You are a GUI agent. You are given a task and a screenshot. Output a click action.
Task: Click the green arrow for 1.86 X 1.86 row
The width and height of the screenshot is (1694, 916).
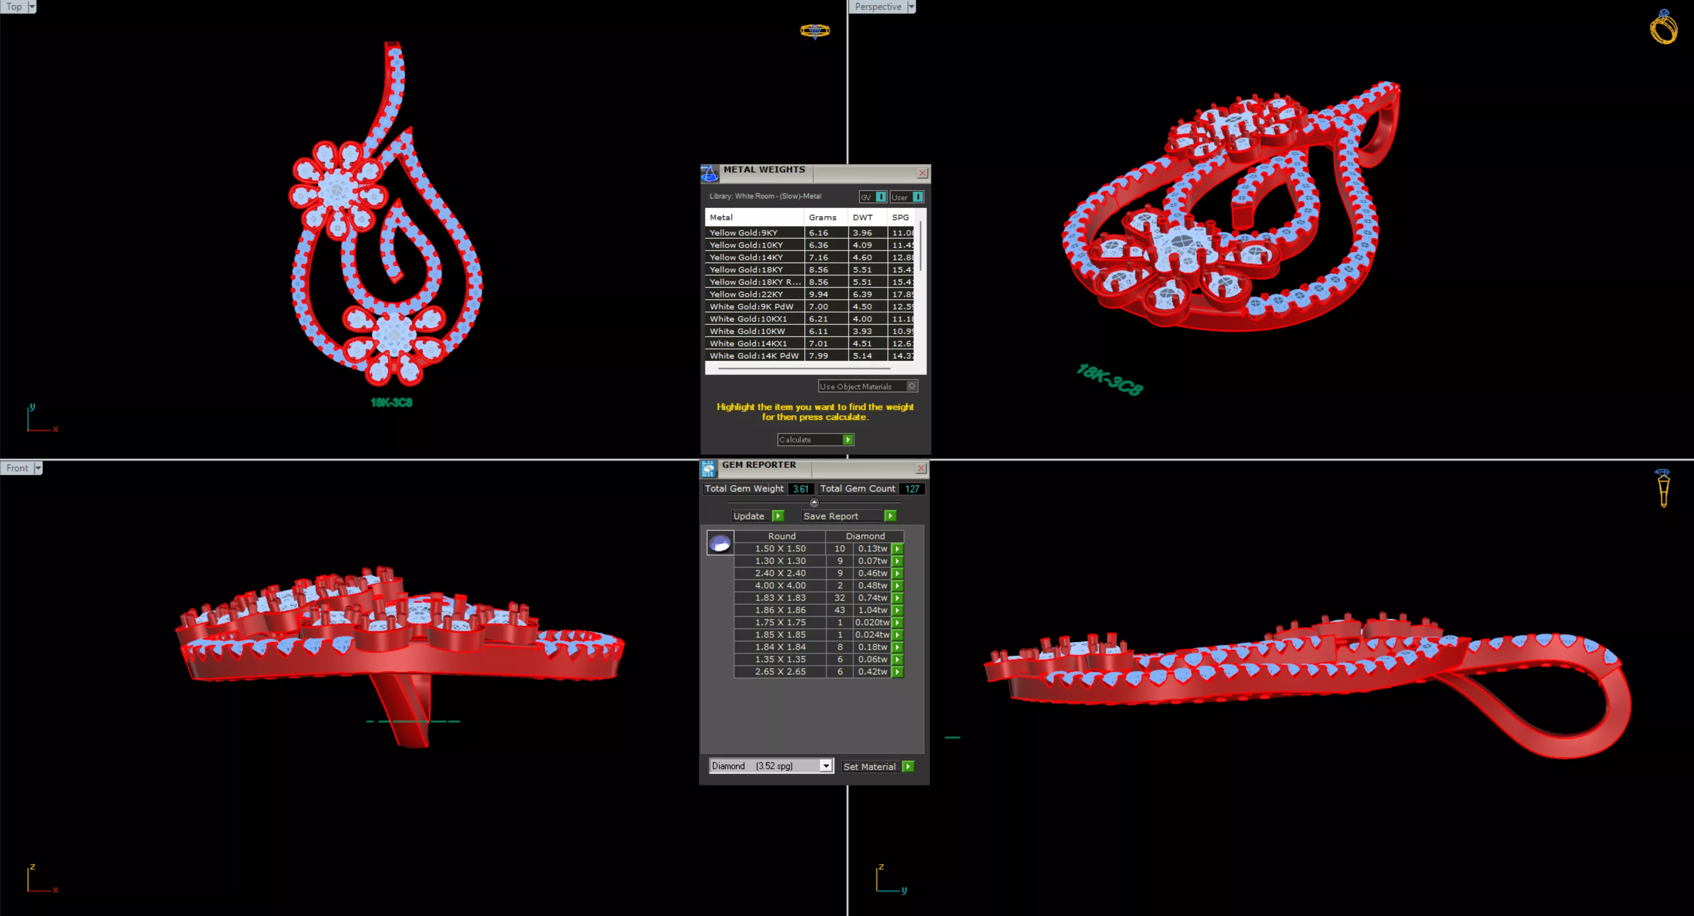click(x=897, y=610)
